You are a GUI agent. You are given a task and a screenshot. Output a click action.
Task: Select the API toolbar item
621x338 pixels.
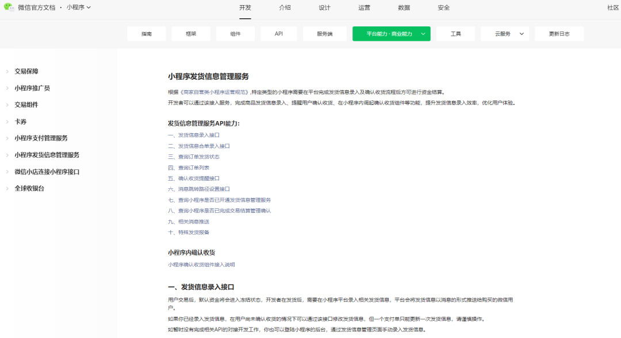click(278, 33)
